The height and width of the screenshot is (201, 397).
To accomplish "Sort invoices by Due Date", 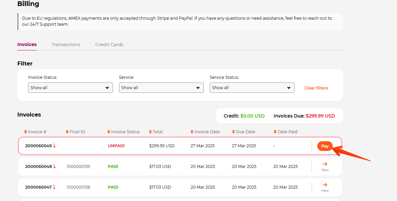I will point(234,132).
